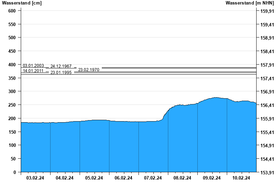This screenshot has height=191, width=277.
Task: Select the 23.02.1970 flood mark label
Action: pos(89,70)
